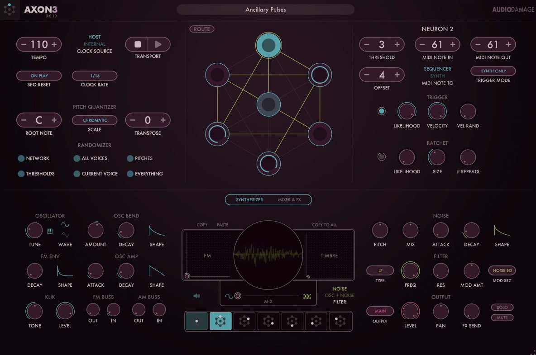The image size is (536, 355).
Task: Toggle SOLO for the voice
Action: pyautogui.click(x=502, y=307)
